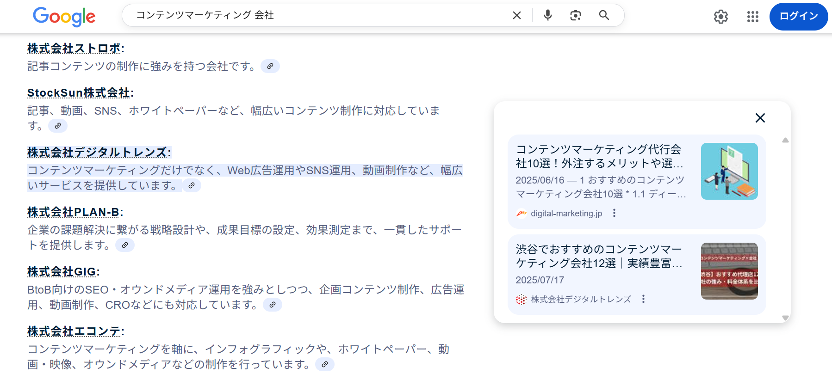Viewport: 832px width, 386px height.
Task: Click the 株式会社ストロボ heading
Action: click(x=74, y=49)
